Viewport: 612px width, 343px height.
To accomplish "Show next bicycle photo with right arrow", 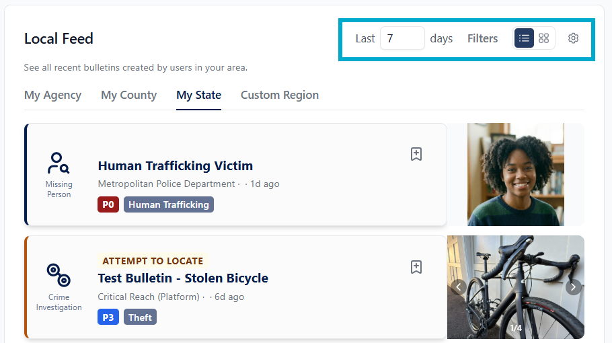I will (573, 287).
